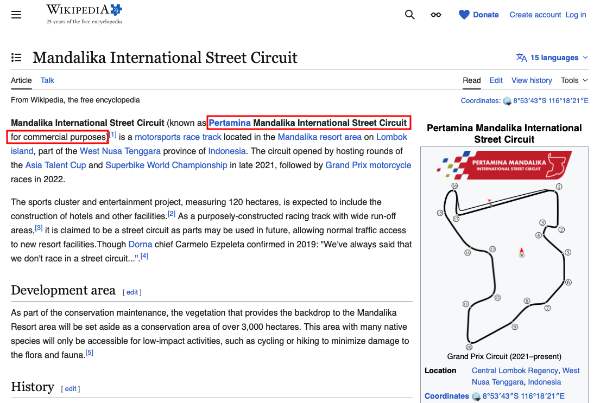Click the Log in link
Image resolution: width=594 pixels, height=403 pixels.
tap(576, 15)
